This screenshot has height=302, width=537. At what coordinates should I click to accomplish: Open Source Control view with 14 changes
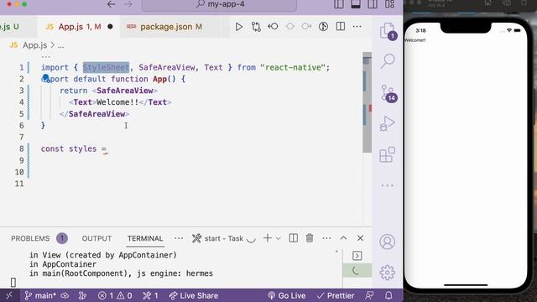pos(388,93)
